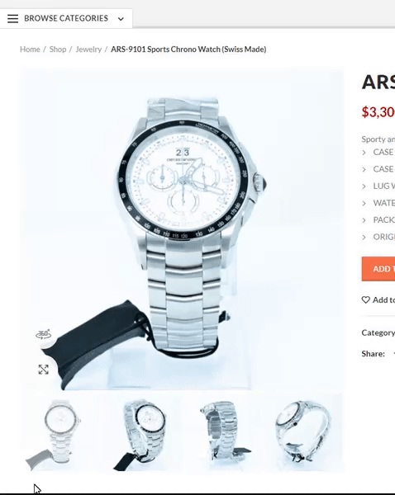The image size is (395, 495).
Task: Enlarge the product image with the expand icon
Action: [x=43, y=370]
